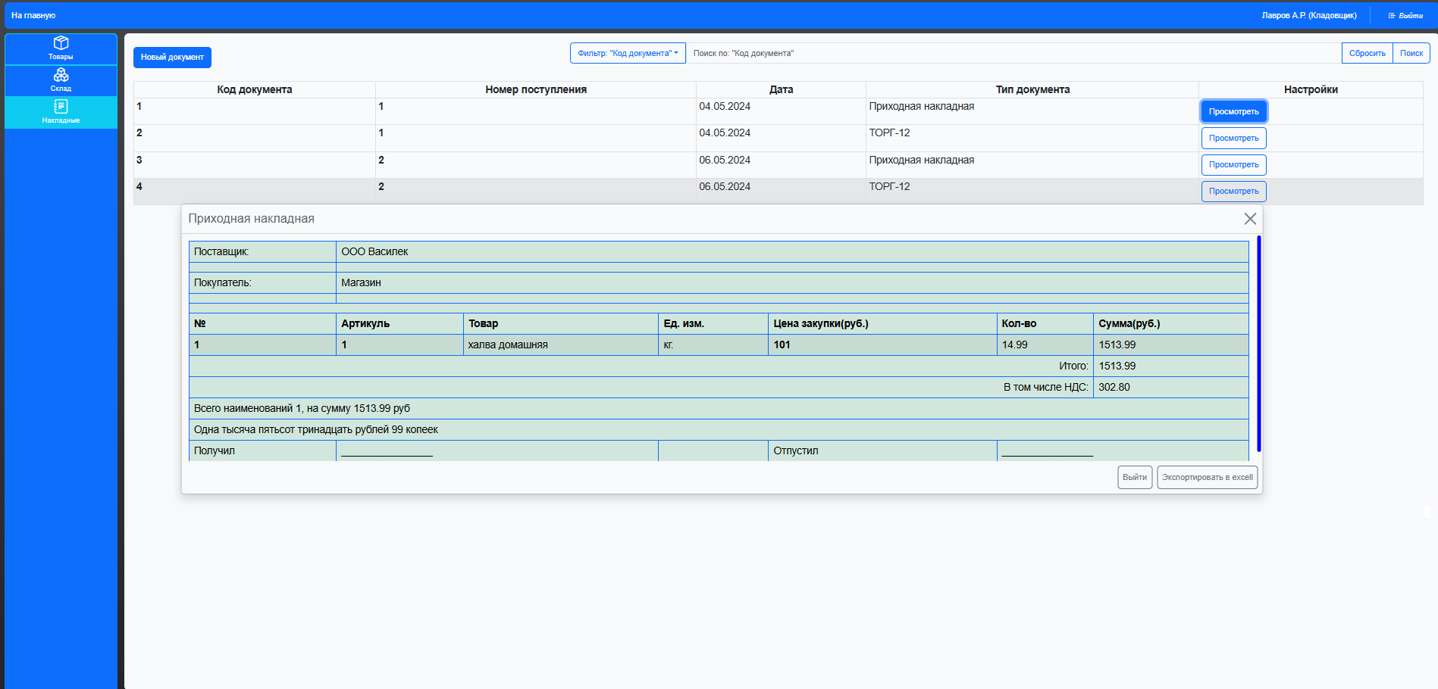Click ТОРГ-12 type in document row 2
Viewport: 1438px width, 689px height.
click(x=889, y=132)
